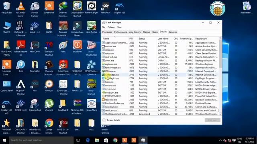Select the recorder.exe process row
The width and height of the screenshot is (257, 144).
[160, 100]
